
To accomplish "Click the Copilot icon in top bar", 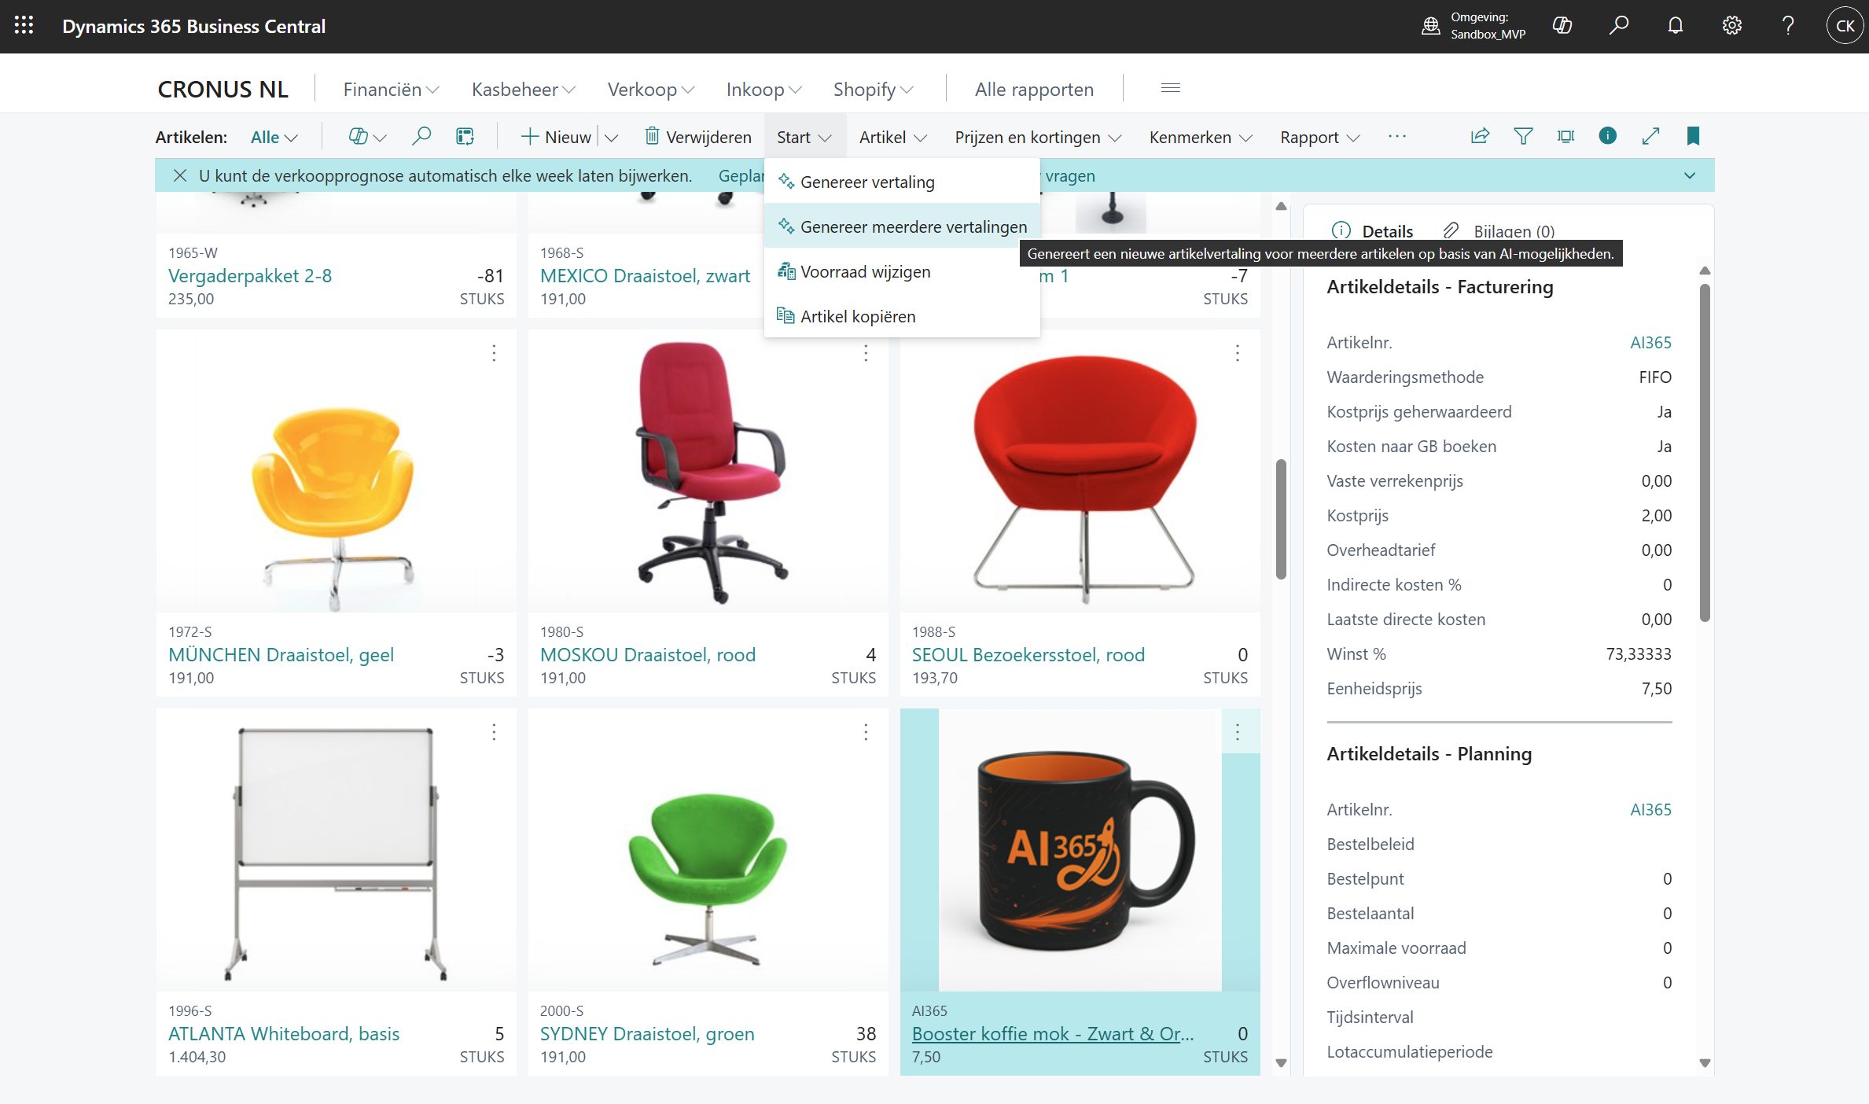I will (1562, 26).
